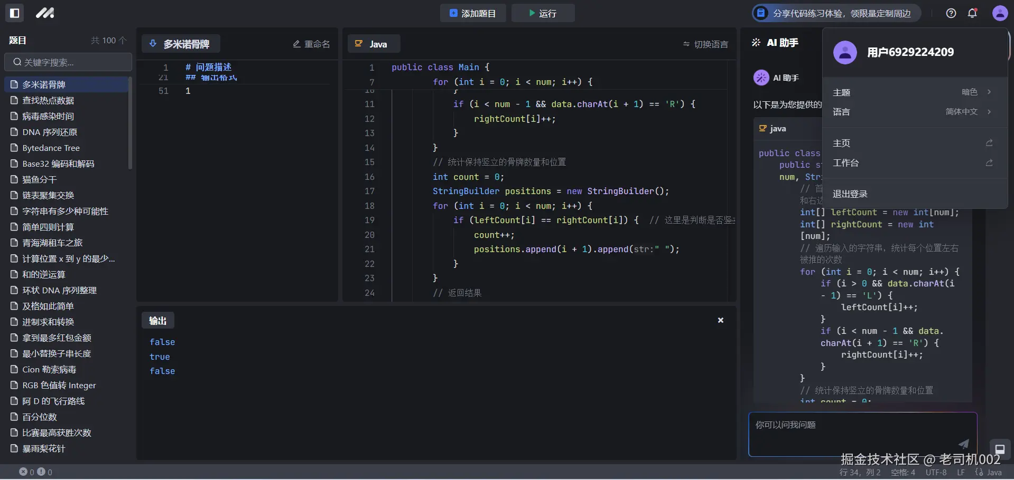Close the 输出 output panel
The width and height of the screenshot is (1014, 480).
pyautogui.click(x=720, y=320)
